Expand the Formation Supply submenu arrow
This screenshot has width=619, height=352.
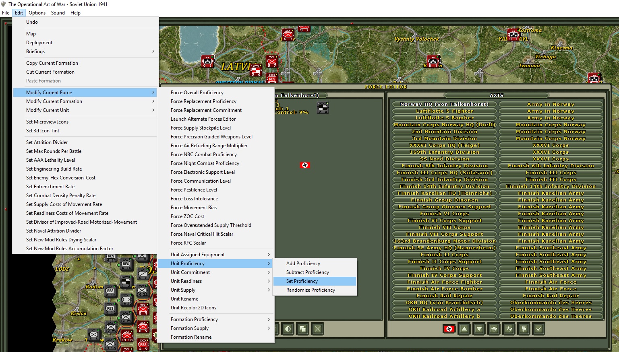point(269,328)
